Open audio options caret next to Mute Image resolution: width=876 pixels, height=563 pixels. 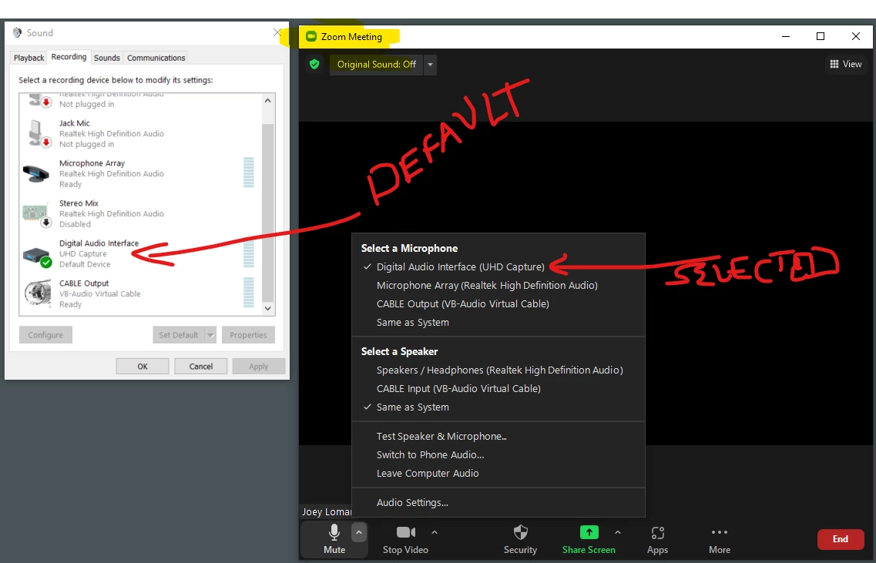tap(359, 532)
